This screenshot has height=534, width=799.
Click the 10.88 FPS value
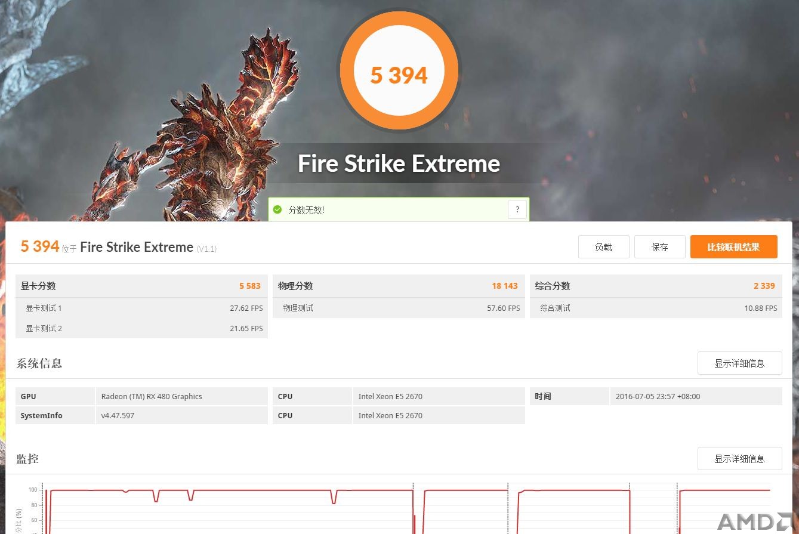coord(761,308)
